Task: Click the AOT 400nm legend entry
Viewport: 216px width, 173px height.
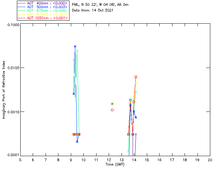Action: pos(43,3)
